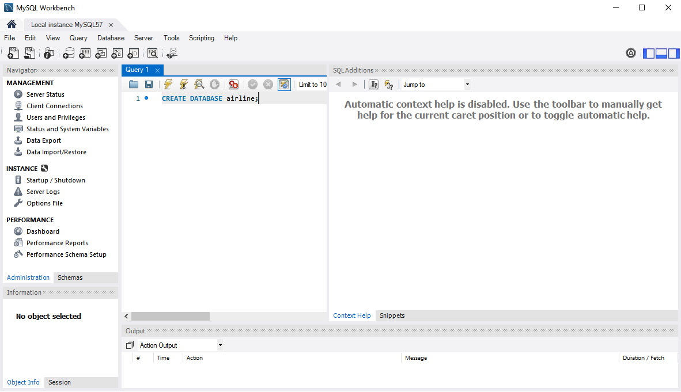The image size is (681, 392).
Task: Open the Database menu
Action: [111, 38]
